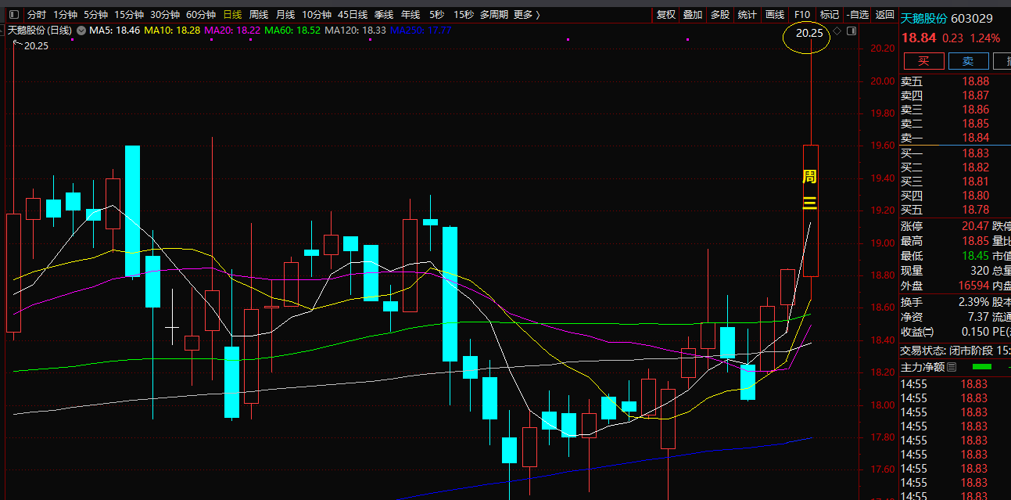Select the 月线 monthly chart tab
The width and height of the screenshot is (1011, 500).
[x=285, y=15]
